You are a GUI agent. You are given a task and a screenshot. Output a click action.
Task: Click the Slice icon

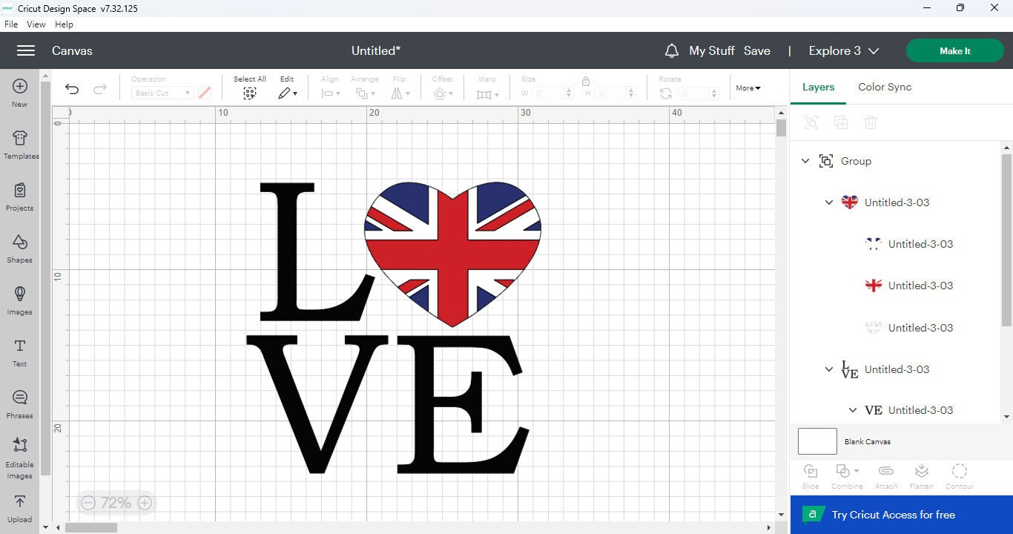811,475
